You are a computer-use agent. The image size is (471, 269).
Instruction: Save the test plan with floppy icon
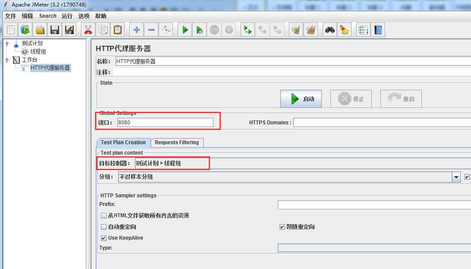(55, 30)
